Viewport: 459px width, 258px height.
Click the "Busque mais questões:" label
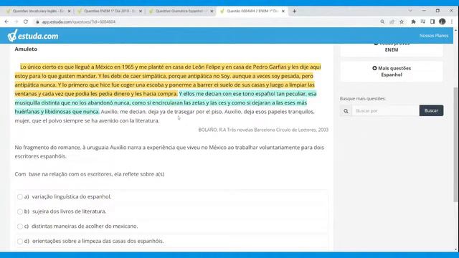(363, 99)
